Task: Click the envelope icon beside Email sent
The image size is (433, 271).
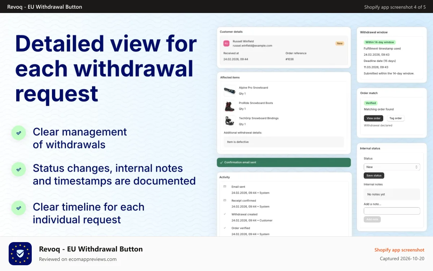Action: pos(225,186)
